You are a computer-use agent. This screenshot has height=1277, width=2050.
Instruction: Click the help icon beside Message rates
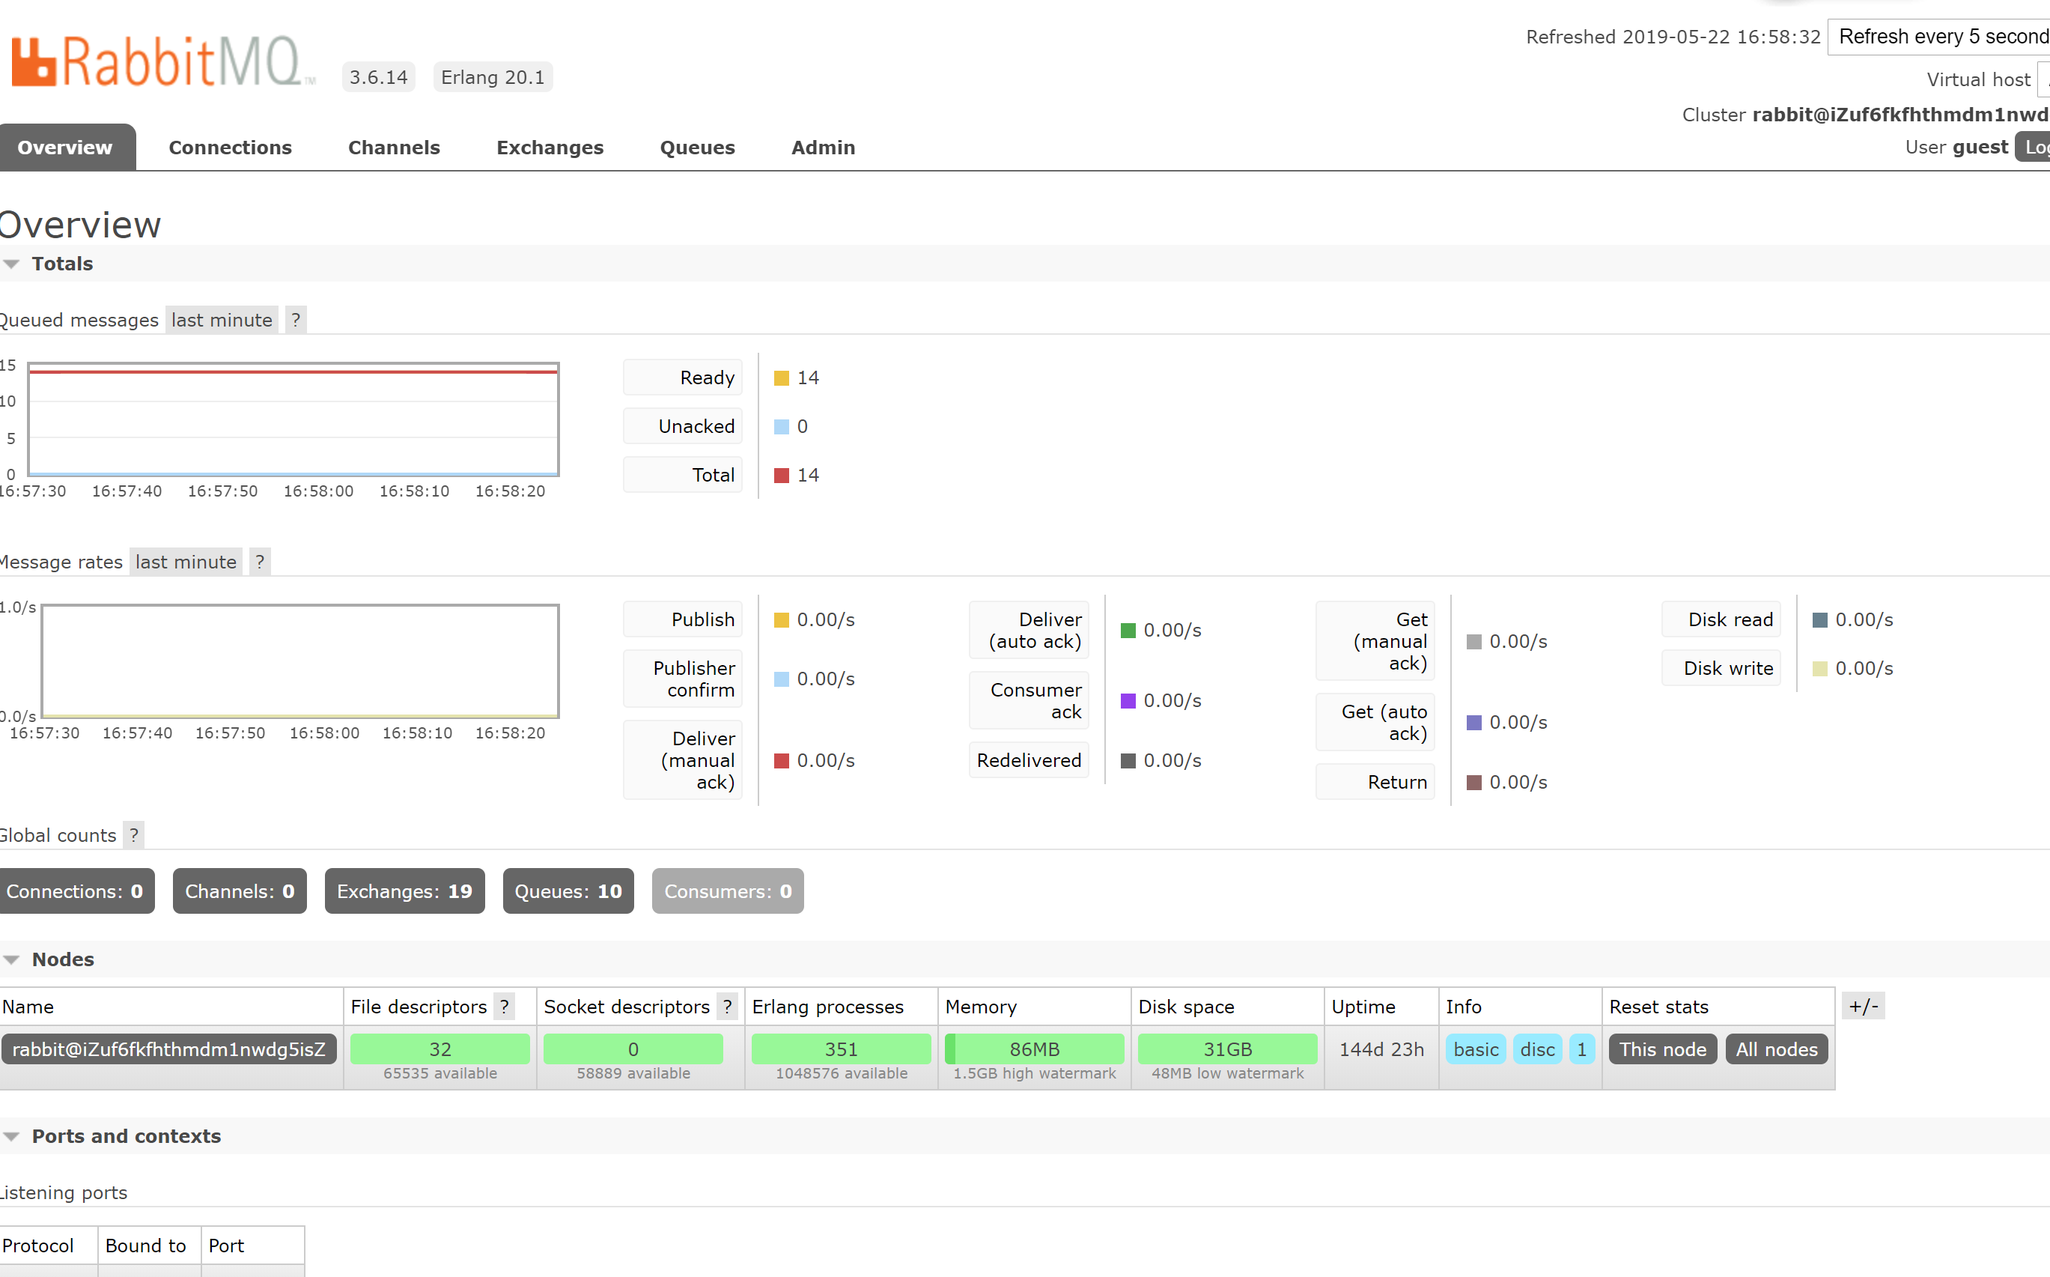point(260,562)
